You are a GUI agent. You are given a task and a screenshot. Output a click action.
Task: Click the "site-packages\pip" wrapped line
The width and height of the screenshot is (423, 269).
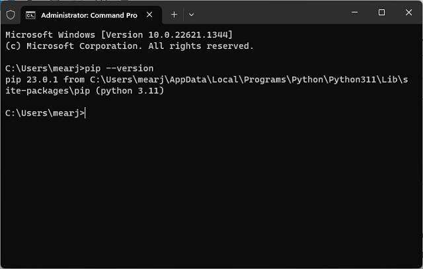click(x=50, y=91)
